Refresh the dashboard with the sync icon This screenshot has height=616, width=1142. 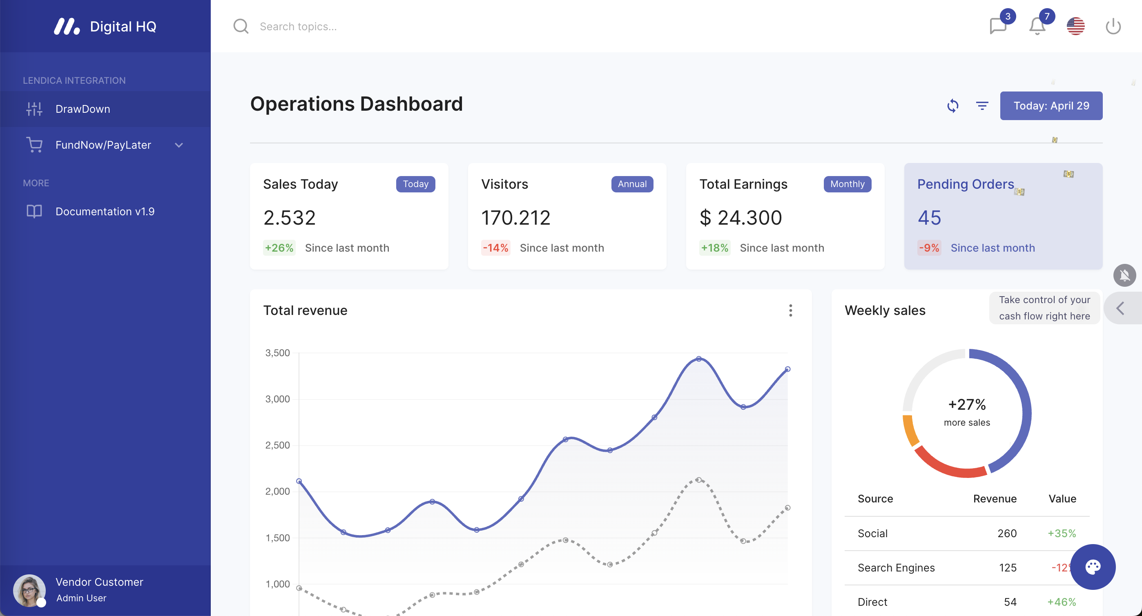pos(953,105)
